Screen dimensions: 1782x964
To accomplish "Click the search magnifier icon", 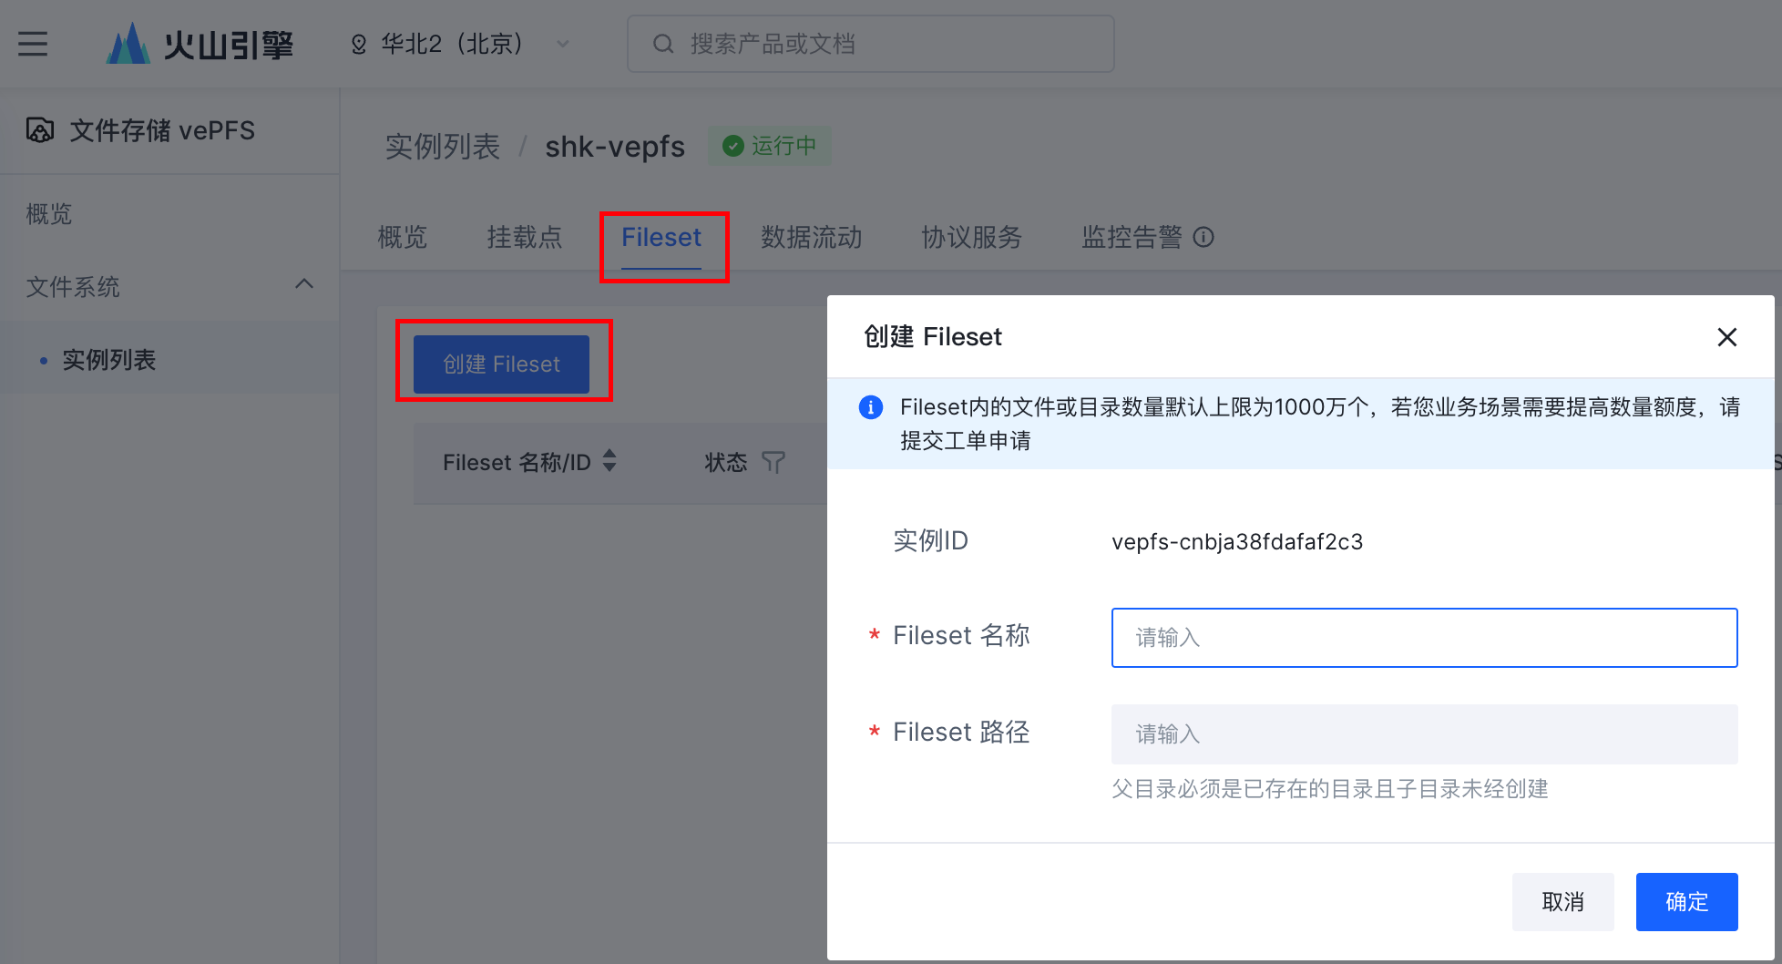I will (663, 44).
